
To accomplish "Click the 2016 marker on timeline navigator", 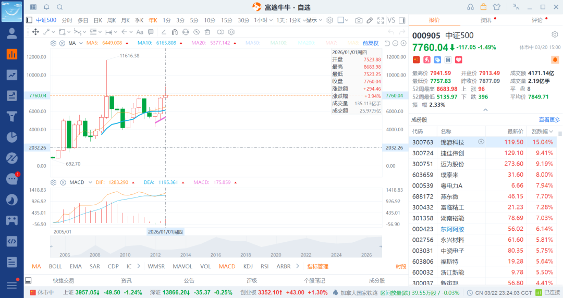I will (x=216, y=255).
